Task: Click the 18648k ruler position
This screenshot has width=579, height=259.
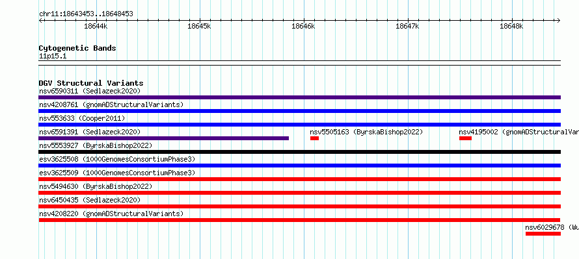Action: (x=511, y=26)
